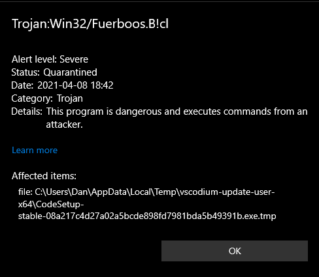
Task: Click the vscodium-update-user path segment
Action: click(x=227, y=192)
